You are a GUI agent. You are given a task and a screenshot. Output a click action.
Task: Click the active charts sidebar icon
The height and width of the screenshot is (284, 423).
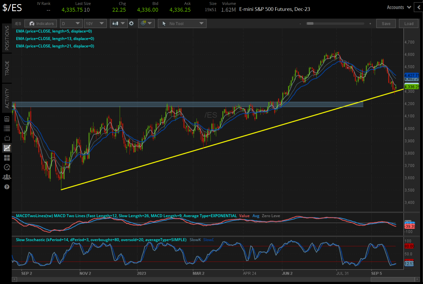[7, 148]
